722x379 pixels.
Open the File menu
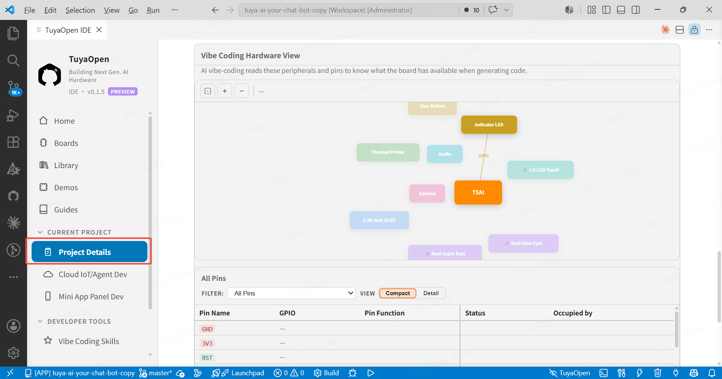coord(29,10)
